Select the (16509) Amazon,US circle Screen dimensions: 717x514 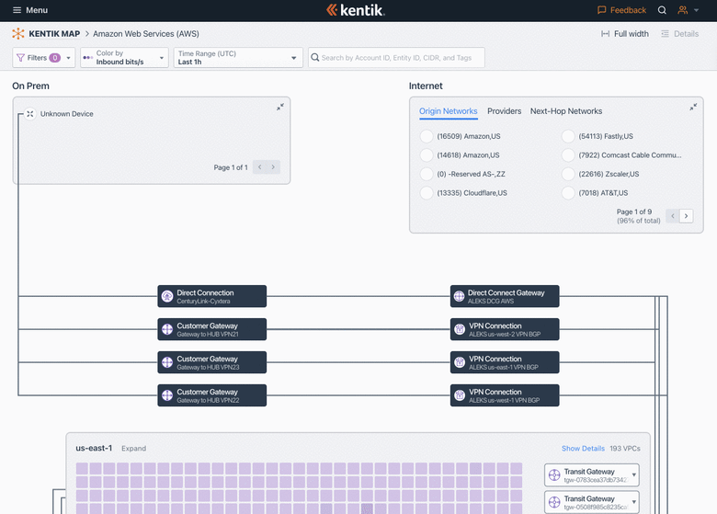coord(427,136)
